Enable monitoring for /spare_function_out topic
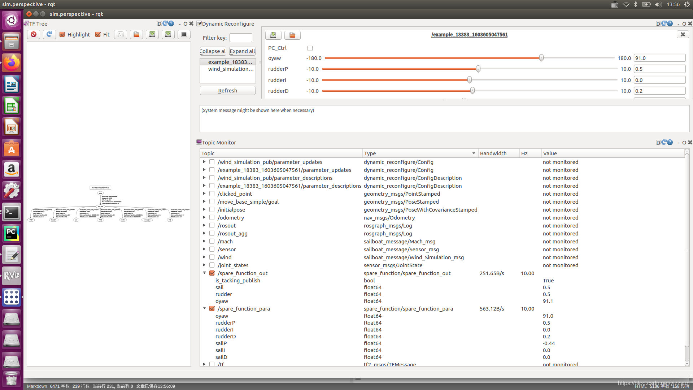The image size is (693, 390). [212, 273]
